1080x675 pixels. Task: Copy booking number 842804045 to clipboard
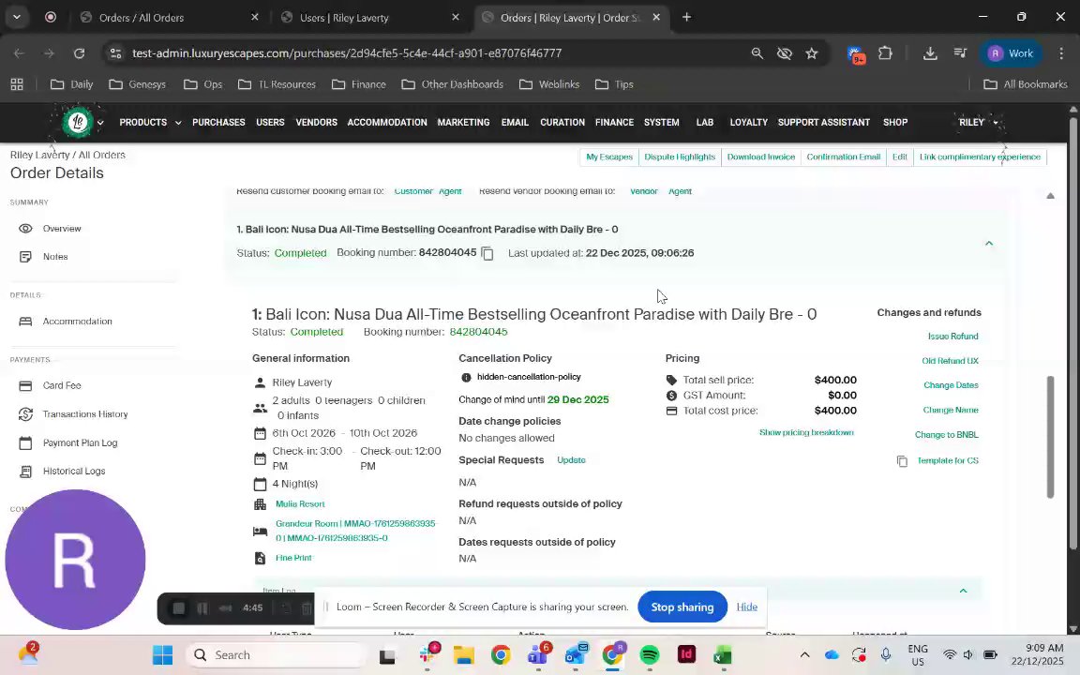coord(487,253)
